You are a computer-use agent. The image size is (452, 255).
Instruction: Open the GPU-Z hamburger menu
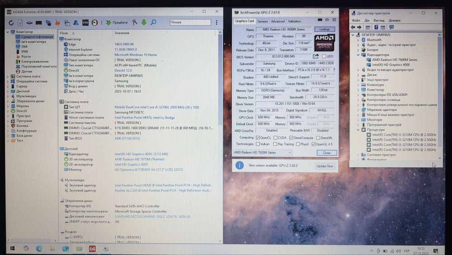tap(334, 20)
